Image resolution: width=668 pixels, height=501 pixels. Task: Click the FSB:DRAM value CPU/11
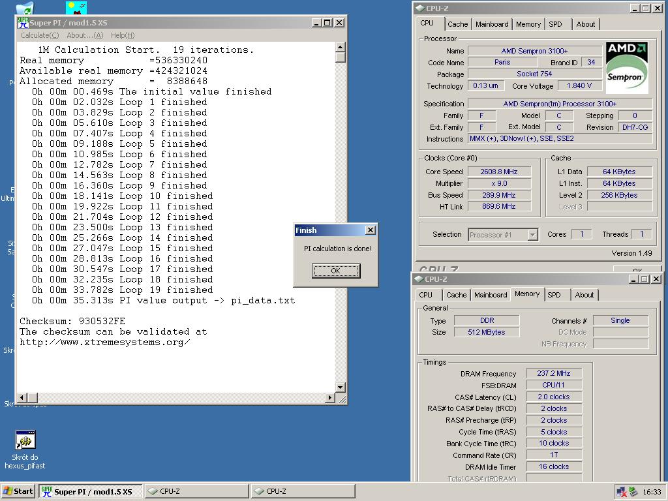pos(554,385)
